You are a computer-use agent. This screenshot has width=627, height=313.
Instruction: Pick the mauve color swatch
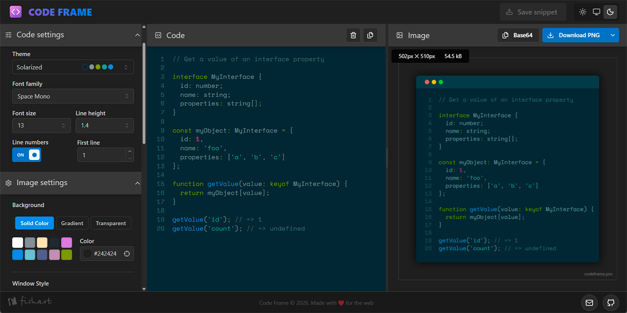54,255
